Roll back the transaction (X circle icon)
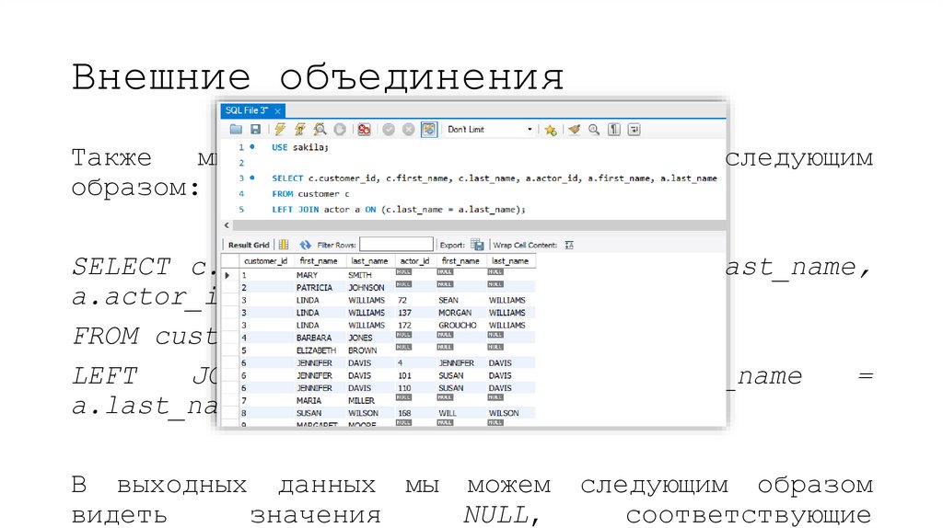Screen dimensions: 943x528 [x=408, y=129]
